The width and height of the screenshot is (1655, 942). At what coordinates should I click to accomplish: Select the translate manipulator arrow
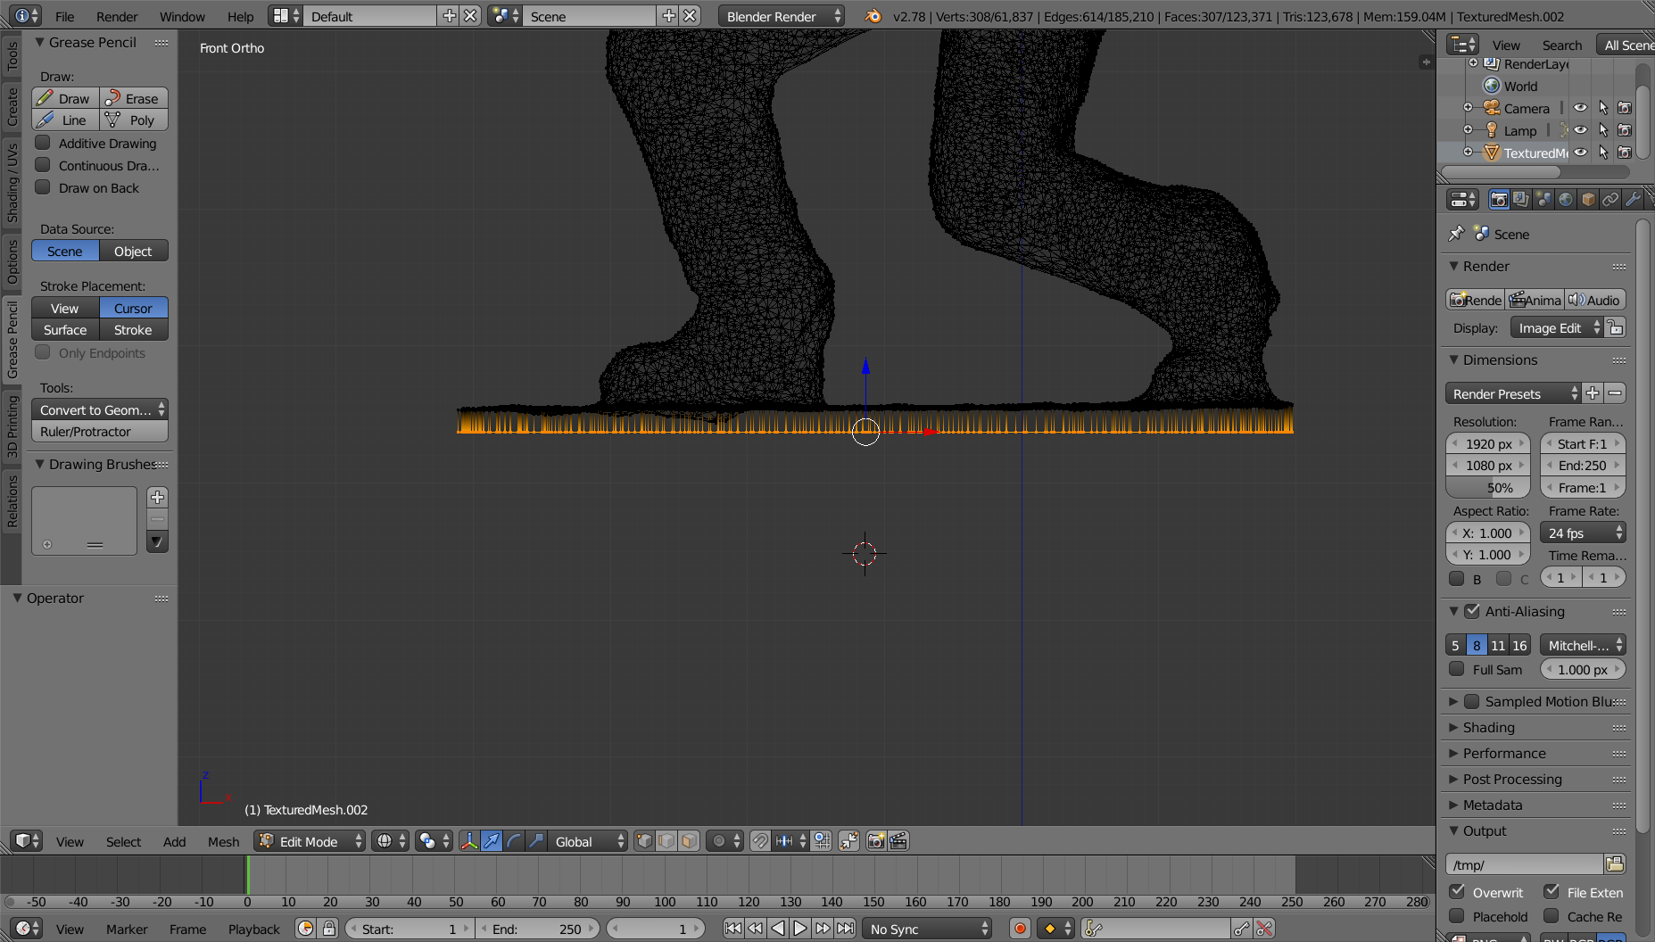492,841
